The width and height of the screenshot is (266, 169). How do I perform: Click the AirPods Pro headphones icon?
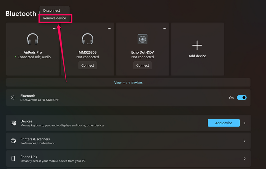click(x=33, y=39)
